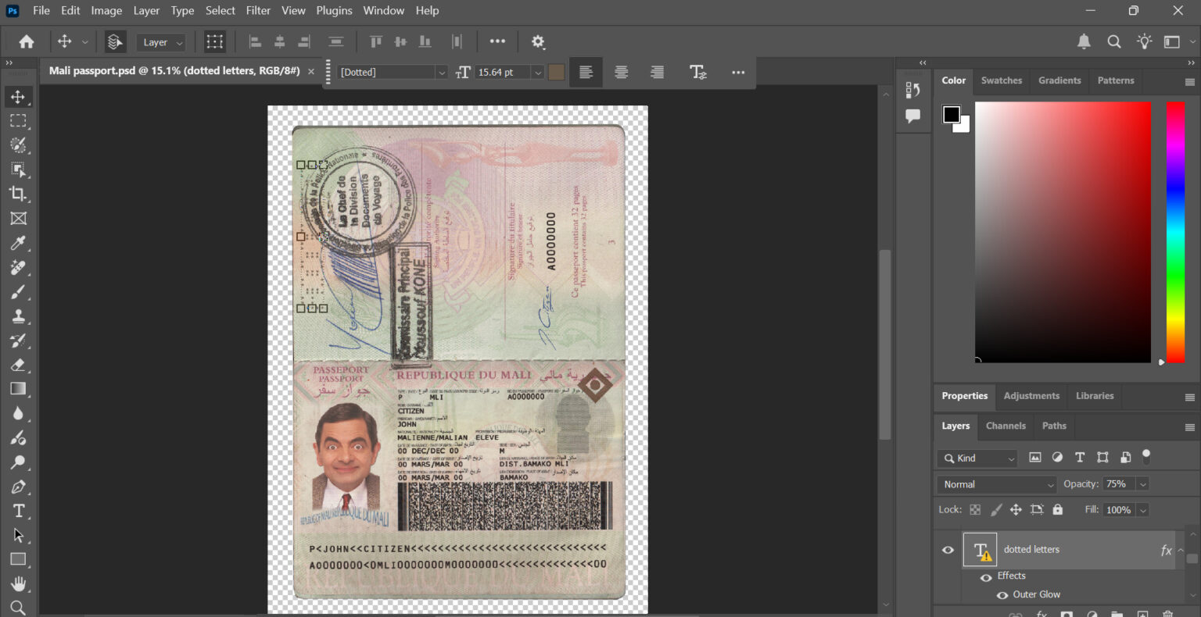Open the History panel icon

pyautogui.click(x=912, y=90)
